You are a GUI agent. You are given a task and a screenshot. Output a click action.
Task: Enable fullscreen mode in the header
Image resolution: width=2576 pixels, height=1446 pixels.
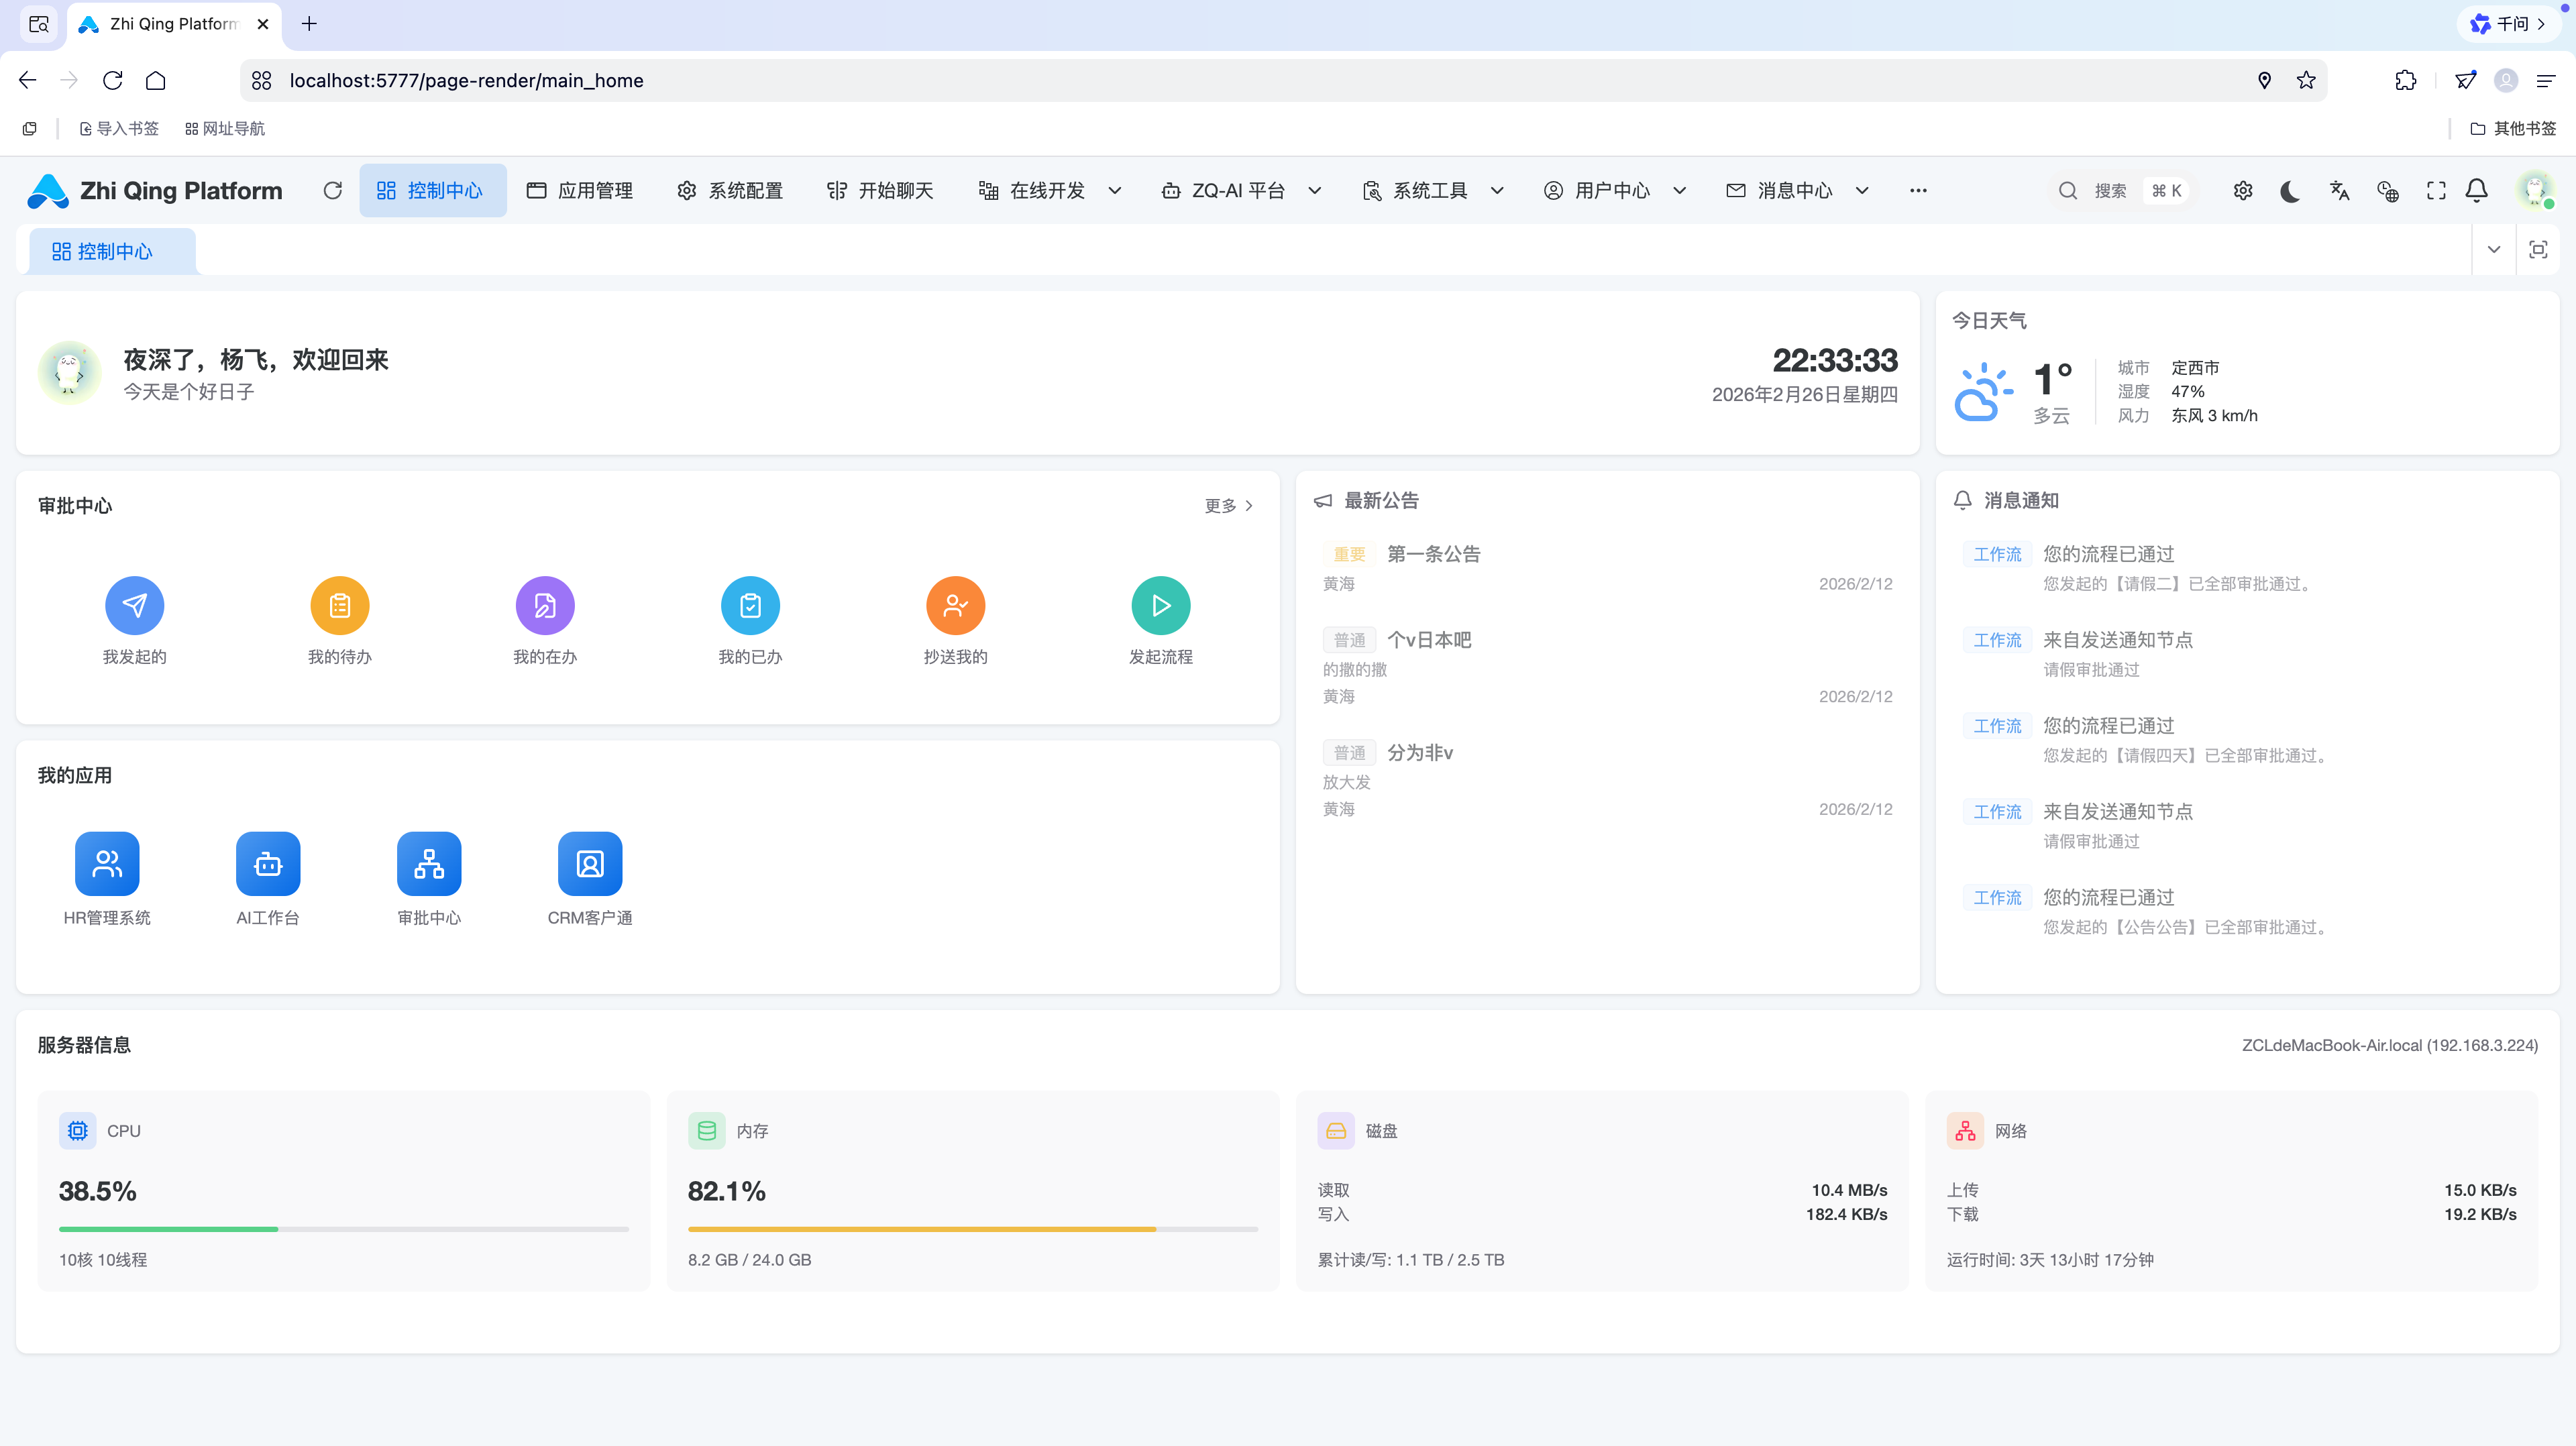point(2435,190)
